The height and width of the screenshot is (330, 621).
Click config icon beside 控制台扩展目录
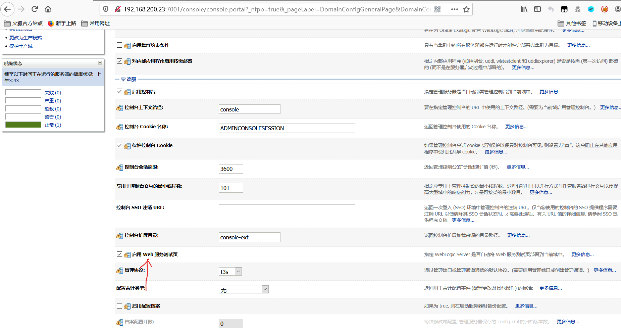click(x=120, y=236)
